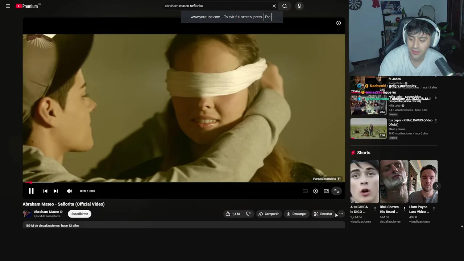Click the Esc key hint in fullscreen notice
The image size is (464, 261).
tap(268, 17)
